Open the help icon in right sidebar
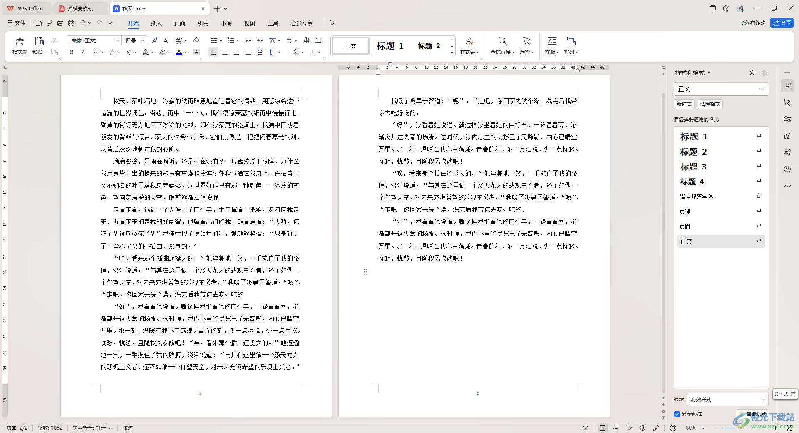 pyautogui.click(x=787, y=169)
